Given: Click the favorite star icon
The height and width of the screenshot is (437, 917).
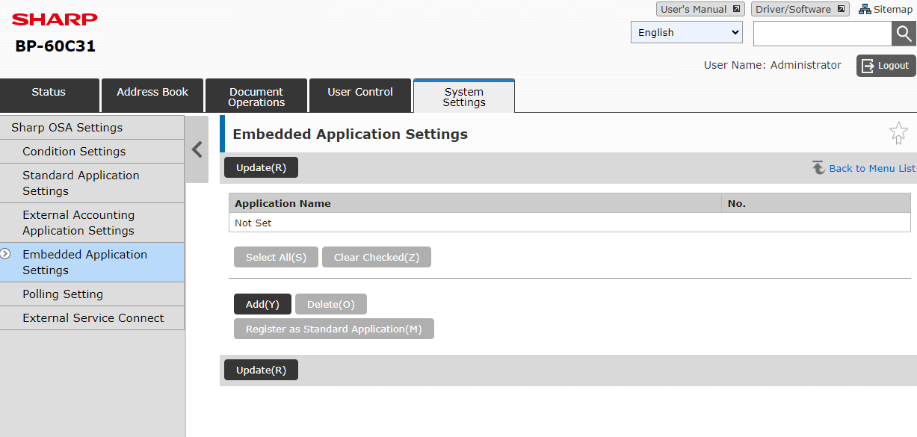Looking at the screenshot, I should coord(898,134).
